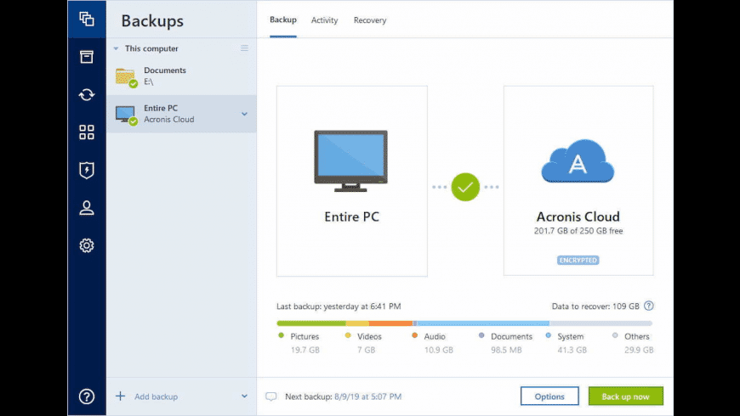Click the backup list menu icon
Image resolution: width=740 pixels, height=416 pixels.
[x=244, y=48]
